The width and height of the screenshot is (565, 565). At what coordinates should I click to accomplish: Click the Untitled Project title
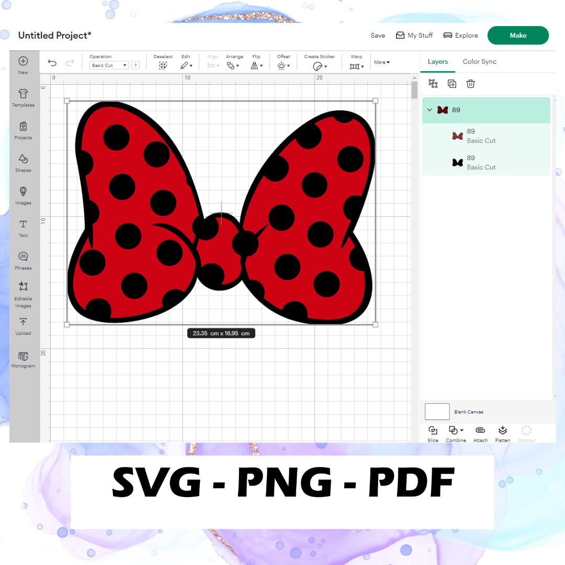(x=55, y=36)
